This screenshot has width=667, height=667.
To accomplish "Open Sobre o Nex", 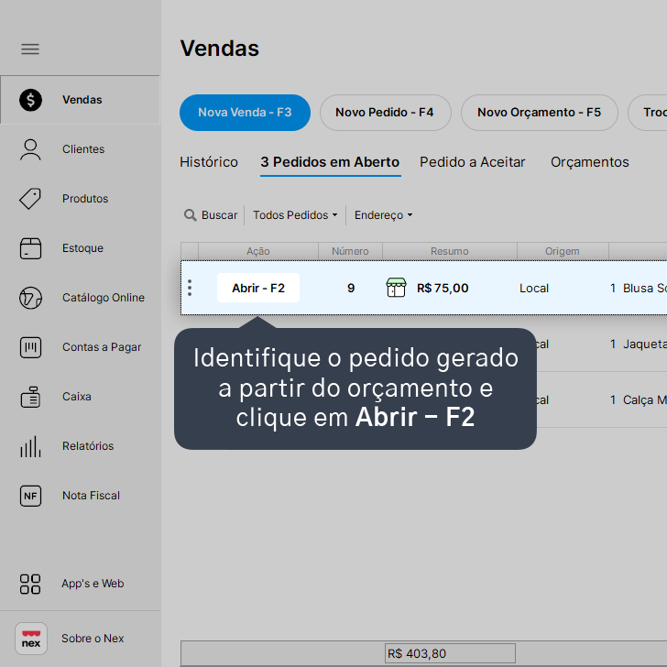I will tap(80, 639).
